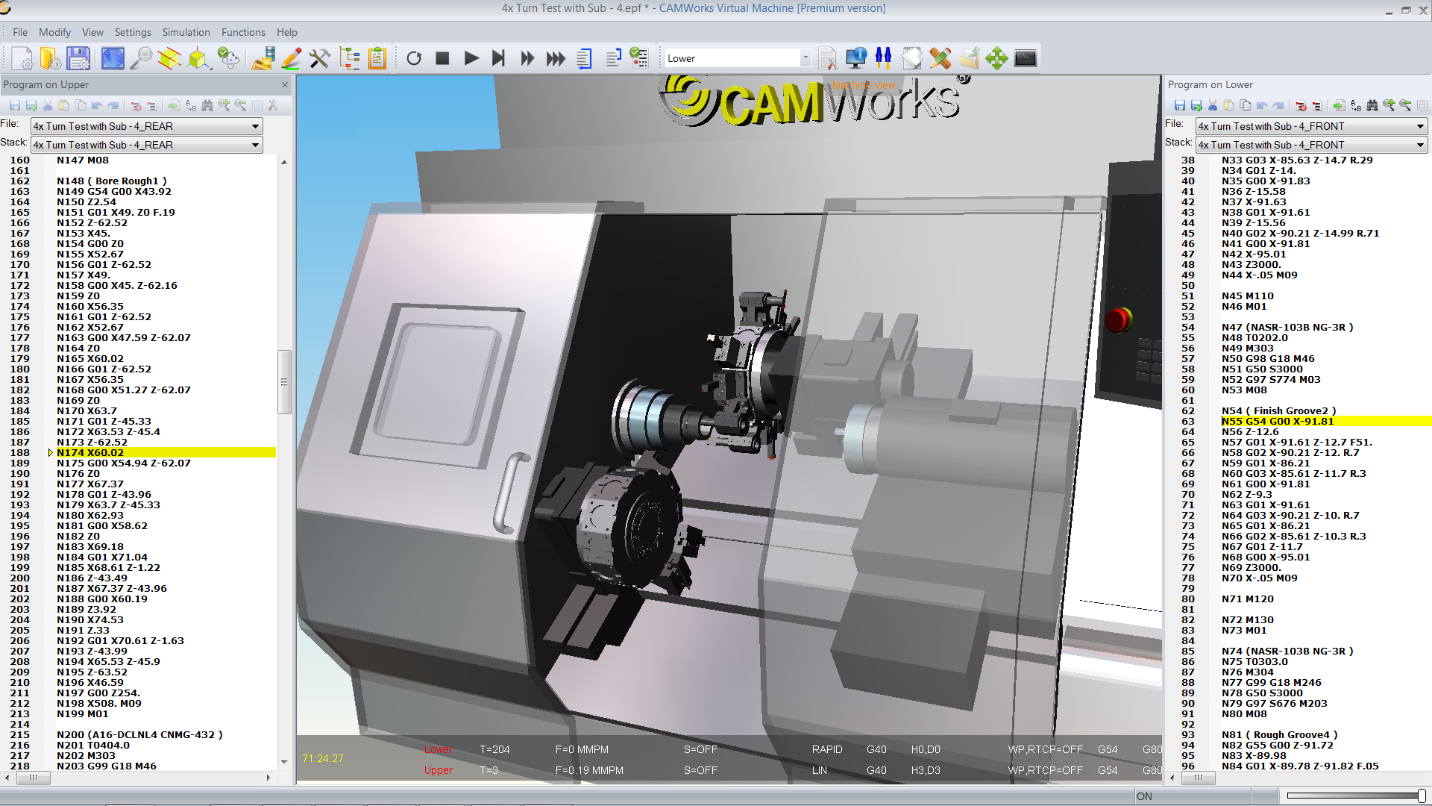Select the magnifier zoom tool
Image resolution: width=1432 pixels, height=806 pixels.
pyautogui.click(x=141, y=58)
